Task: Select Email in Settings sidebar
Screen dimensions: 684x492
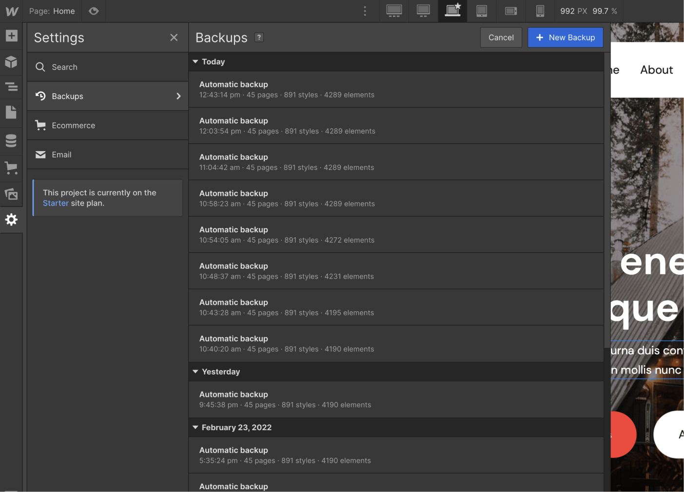Action: click(x=61, y=154)
